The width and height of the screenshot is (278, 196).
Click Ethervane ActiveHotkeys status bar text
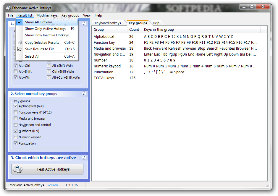[26, 185]
